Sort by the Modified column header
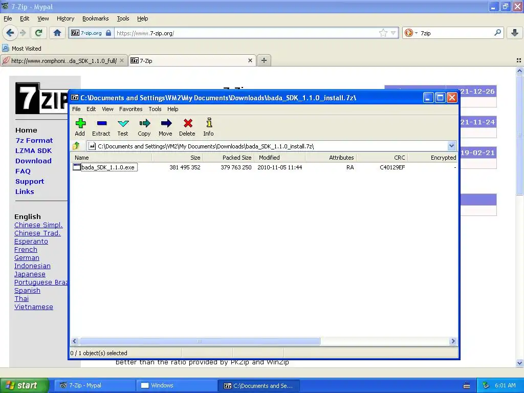The width and height of the screenshot is (524, 393). click(x=280, y=158)
